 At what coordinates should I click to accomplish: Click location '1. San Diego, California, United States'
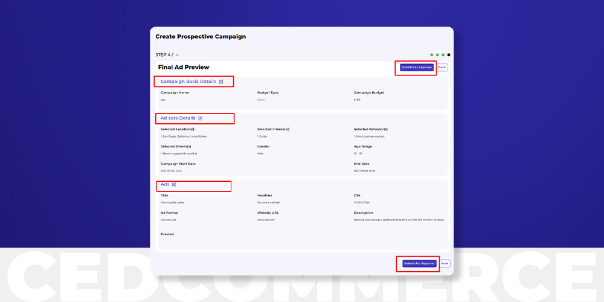click(184, 137)
